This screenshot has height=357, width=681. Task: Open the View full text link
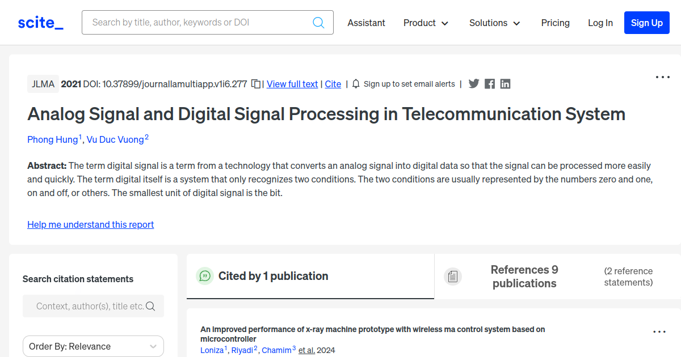(x=292, y=84)
